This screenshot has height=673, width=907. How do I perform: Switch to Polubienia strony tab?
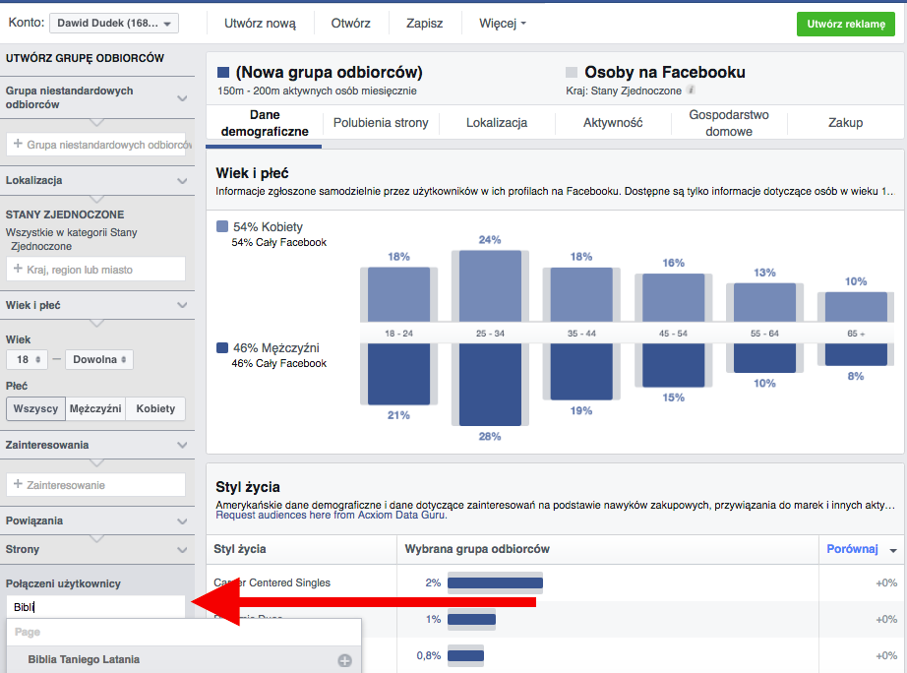(x=380, y=123)
